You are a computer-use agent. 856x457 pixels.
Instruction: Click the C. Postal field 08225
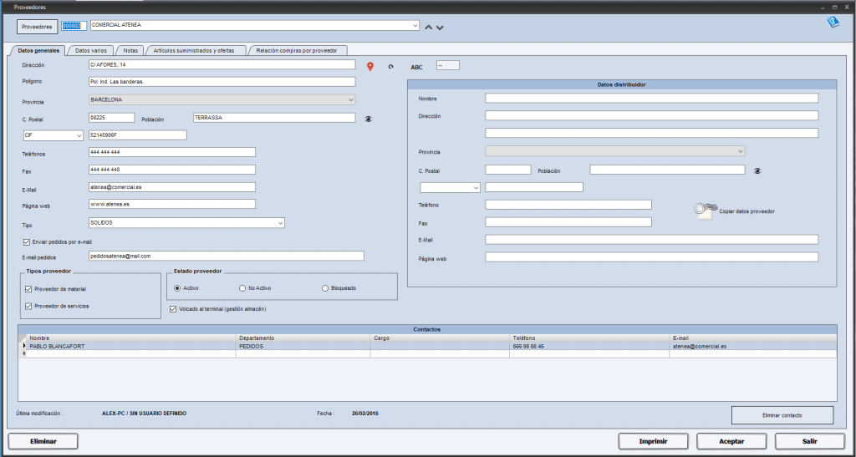(111, 118)
